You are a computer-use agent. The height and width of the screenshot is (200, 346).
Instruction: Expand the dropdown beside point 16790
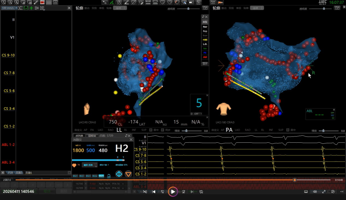coord(86,184)
